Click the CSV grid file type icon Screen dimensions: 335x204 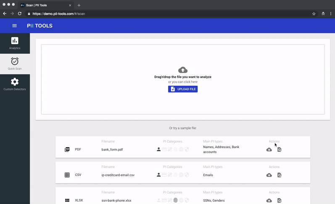pyautogui.click(x=67, y=175)
